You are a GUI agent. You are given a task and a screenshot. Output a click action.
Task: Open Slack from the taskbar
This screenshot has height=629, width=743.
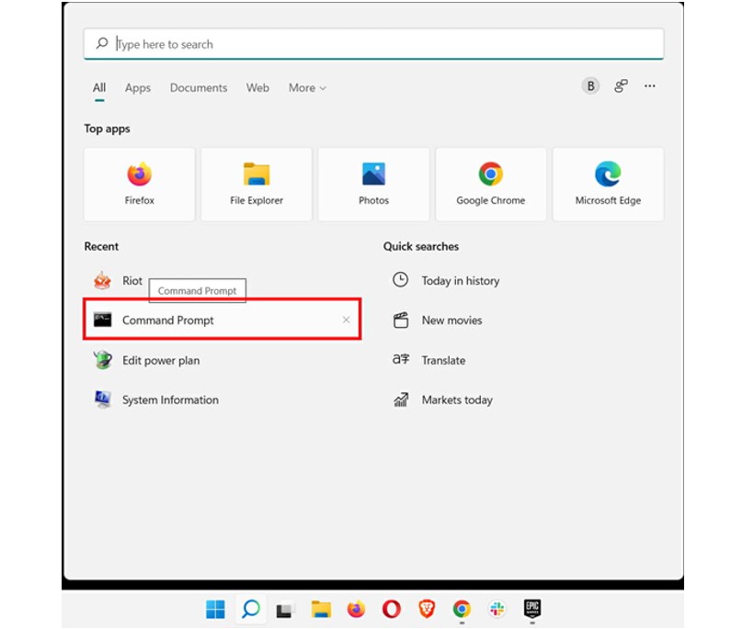497,609
